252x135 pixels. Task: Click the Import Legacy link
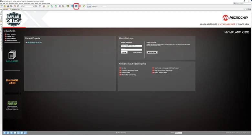pyautogui.click(x=11, y=38)
